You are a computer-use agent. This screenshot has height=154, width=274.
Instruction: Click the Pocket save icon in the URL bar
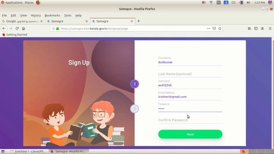click(214, 29)
